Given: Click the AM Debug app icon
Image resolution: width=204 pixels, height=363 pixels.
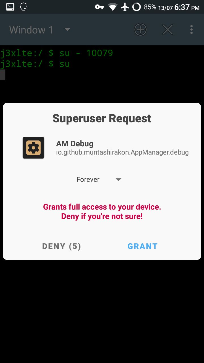Looking at the screenshot, I should pyautogui.click(x=33, y=148).
